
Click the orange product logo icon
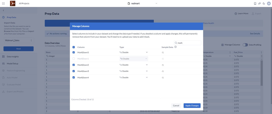(x=13, y=4)
